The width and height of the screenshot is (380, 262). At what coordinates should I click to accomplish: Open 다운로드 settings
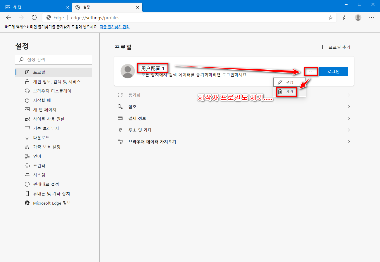pyautogui.click(x=53, y=138)
